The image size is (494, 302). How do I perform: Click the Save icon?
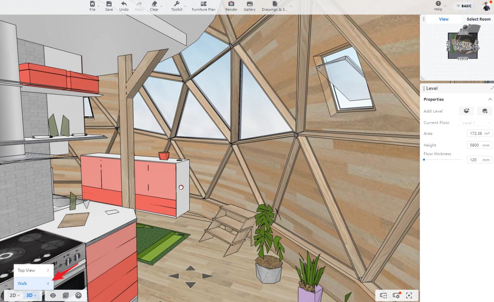point(109,6)
